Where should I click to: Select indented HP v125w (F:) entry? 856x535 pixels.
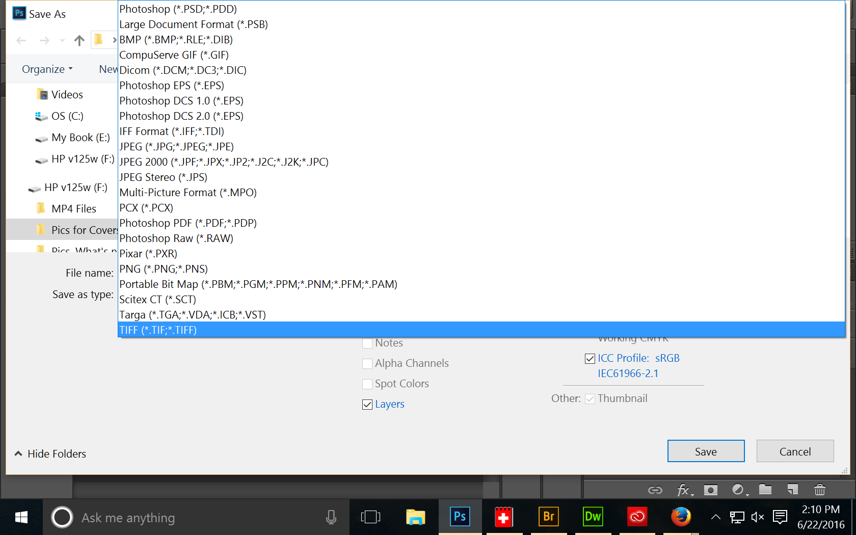(75, 159)
